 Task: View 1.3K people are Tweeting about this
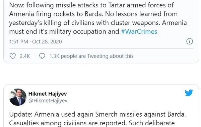[91, 56]
